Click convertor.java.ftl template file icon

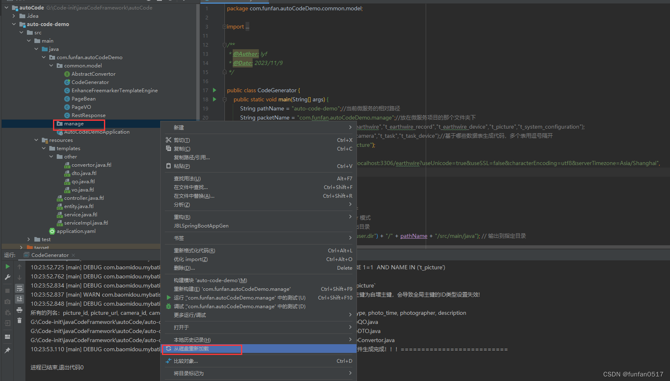tap(67, 165)
